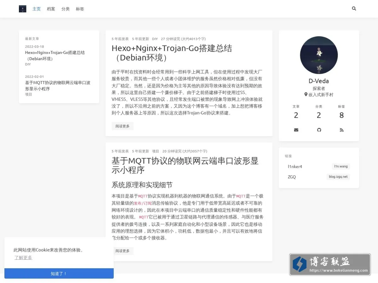This screenshot has height=283, width=378.
Task: Open the sidebar recent MQTT article link
Action: pyautogui.click(x=58, y=86)
